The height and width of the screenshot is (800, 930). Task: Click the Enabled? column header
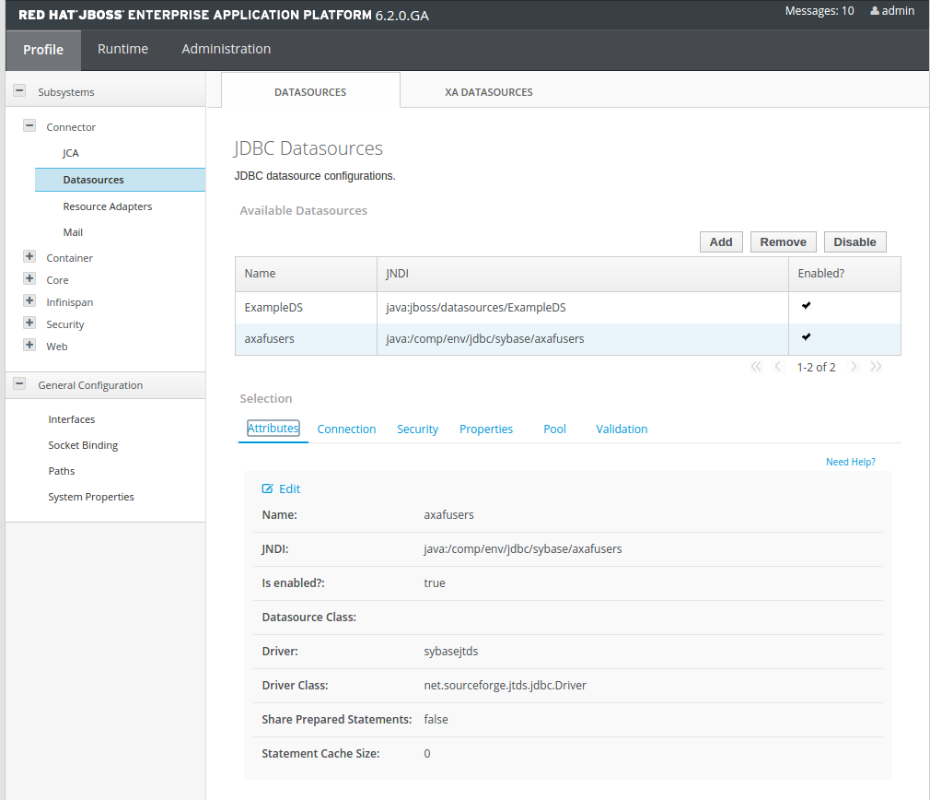844,274
